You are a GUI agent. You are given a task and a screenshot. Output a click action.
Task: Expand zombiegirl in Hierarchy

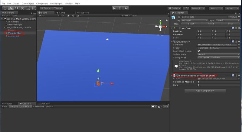pyautogui.click(x=7, y=36)
